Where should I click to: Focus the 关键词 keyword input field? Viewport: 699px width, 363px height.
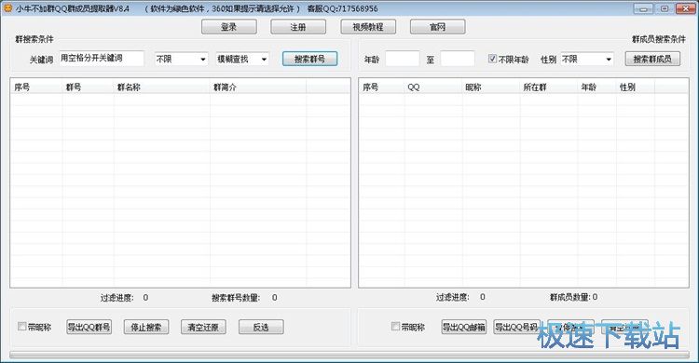tap(102, 59)
